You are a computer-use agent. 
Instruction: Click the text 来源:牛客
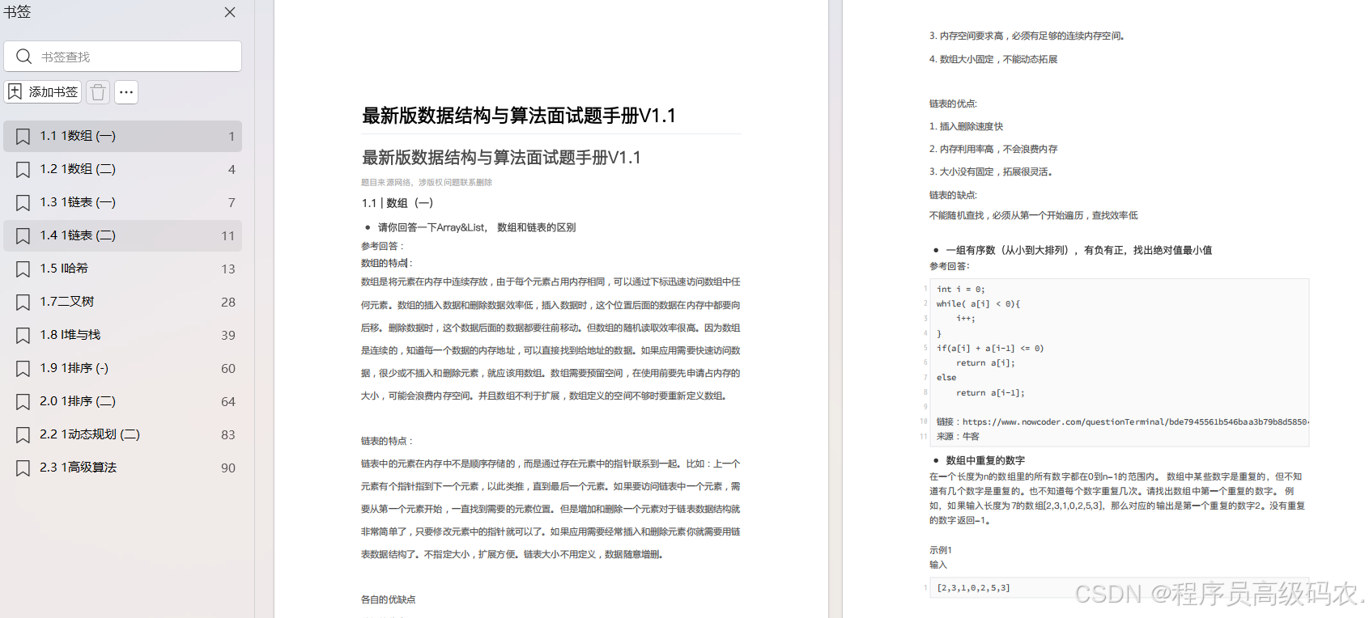tap(958, 436)
